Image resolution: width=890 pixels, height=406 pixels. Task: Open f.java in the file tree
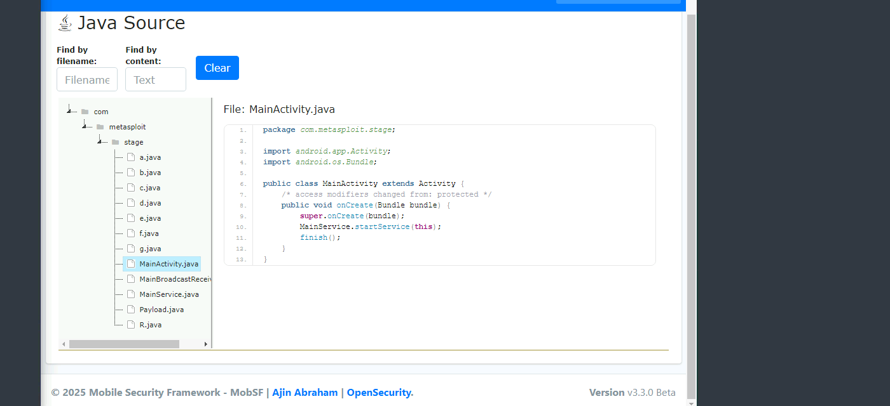pos(149,233)
